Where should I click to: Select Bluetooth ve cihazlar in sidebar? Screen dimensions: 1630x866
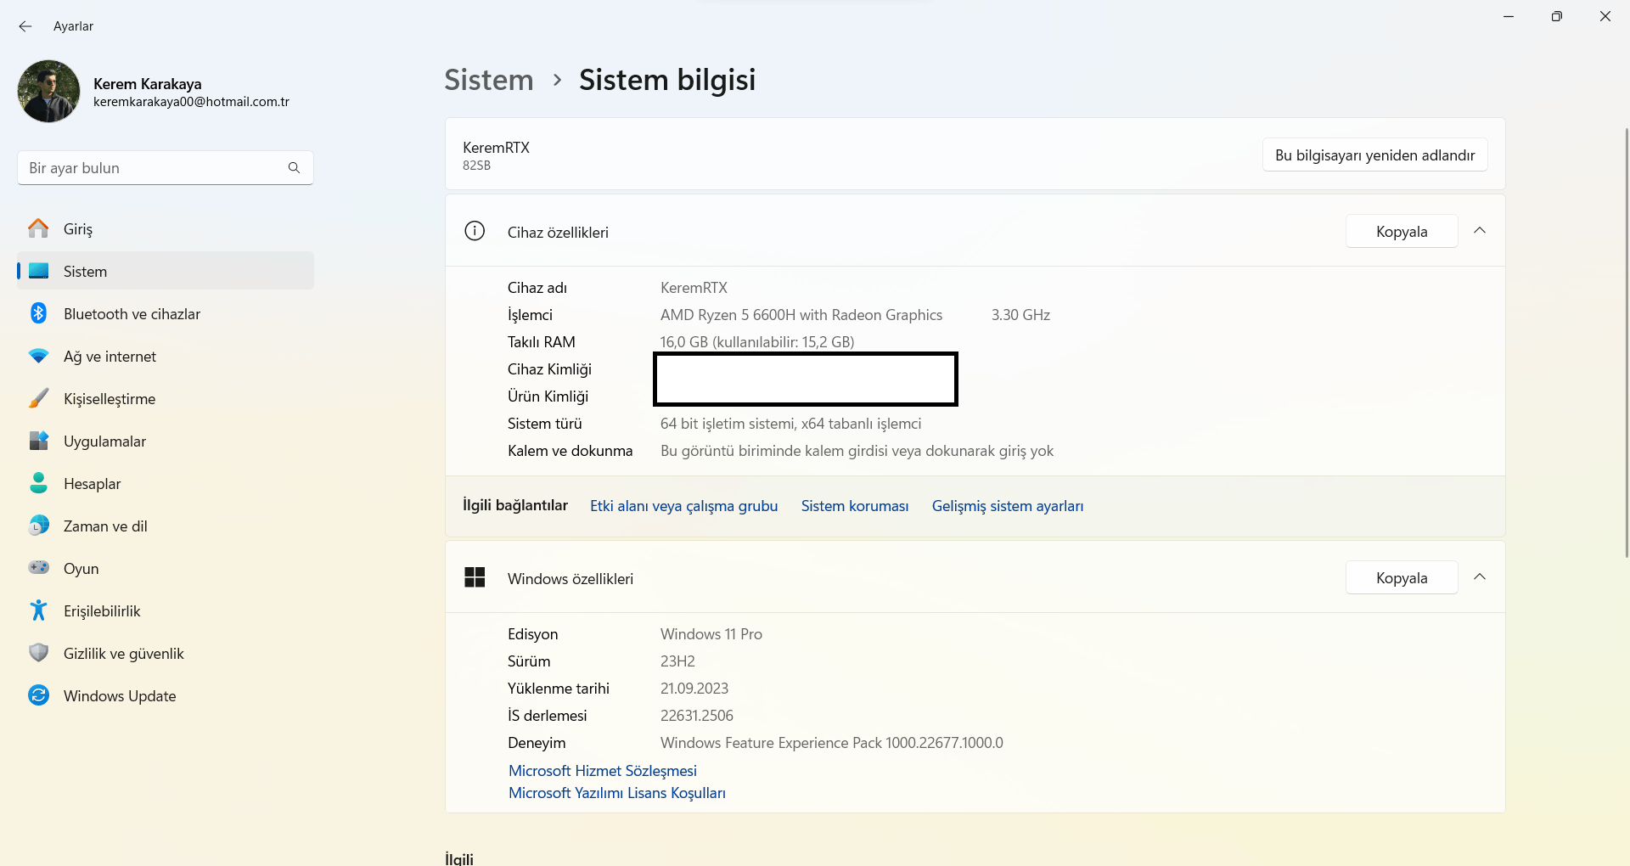[x=166, y=313]
